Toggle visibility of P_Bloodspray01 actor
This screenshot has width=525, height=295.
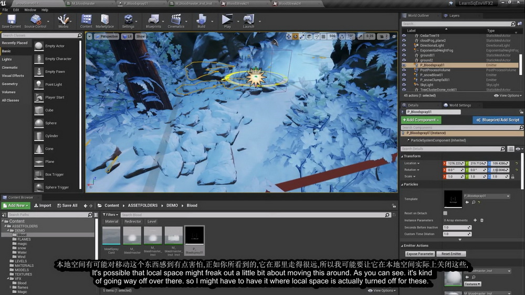[404, 65]
